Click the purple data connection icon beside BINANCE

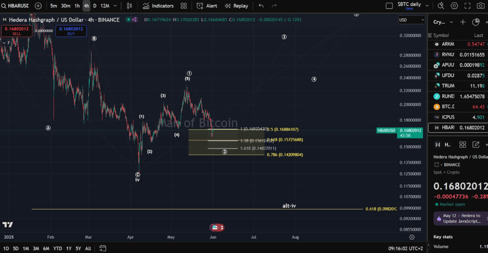(134, 19)
